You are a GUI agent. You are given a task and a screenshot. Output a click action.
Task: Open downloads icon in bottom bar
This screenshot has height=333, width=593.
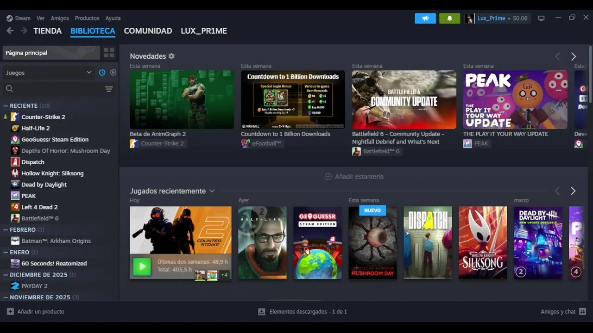point(262,312)
